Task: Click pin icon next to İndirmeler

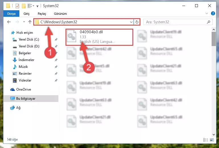Action: pos(56,60)
